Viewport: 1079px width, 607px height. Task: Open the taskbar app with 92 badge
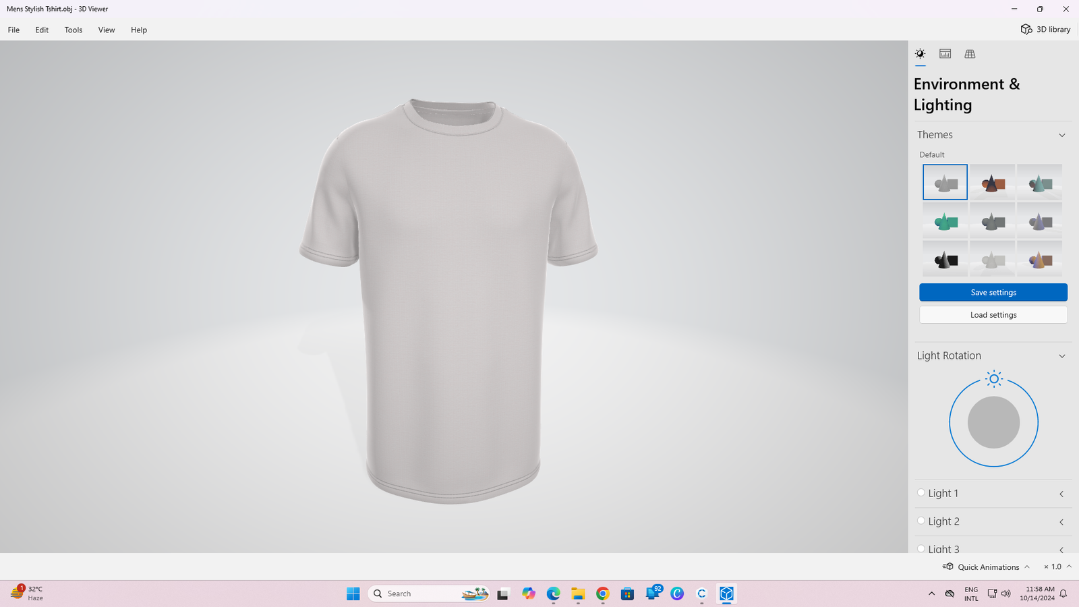(653, 593)
